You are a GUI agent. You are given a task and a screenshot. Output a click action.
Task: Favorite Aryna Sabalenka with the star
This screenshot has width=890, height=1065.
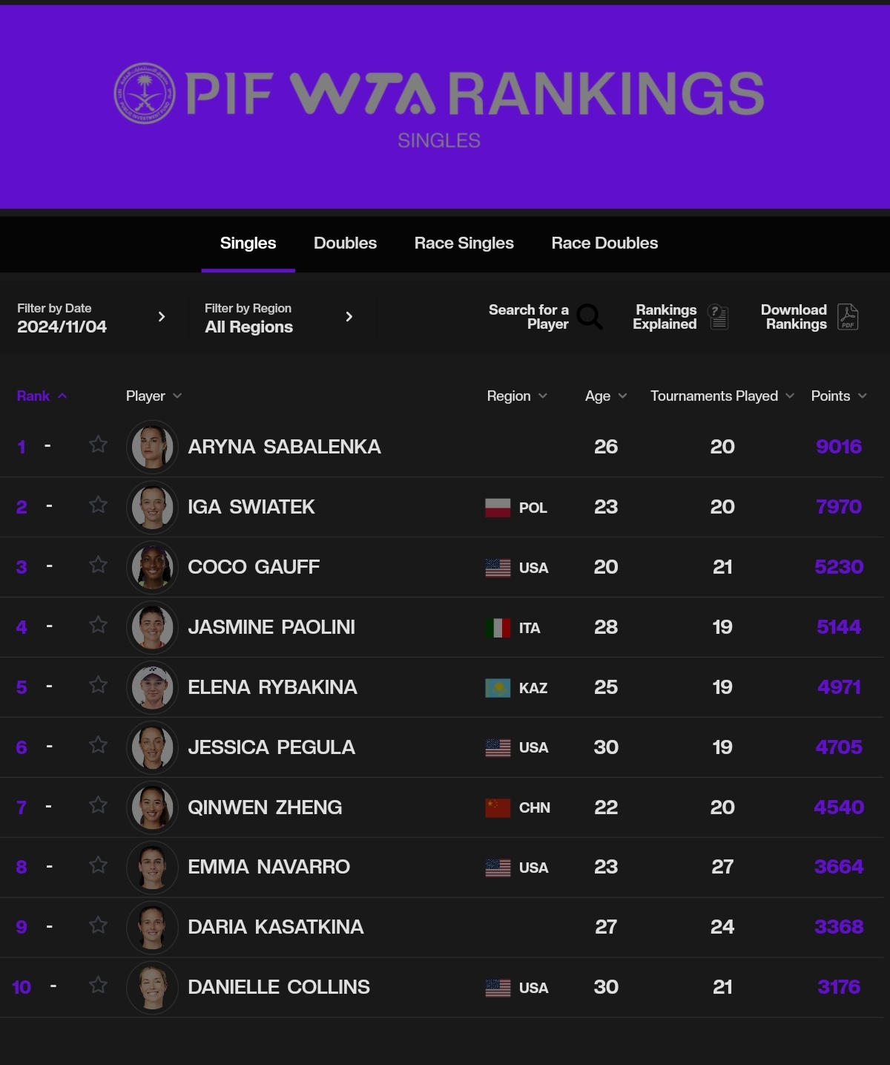pos(98,445)
